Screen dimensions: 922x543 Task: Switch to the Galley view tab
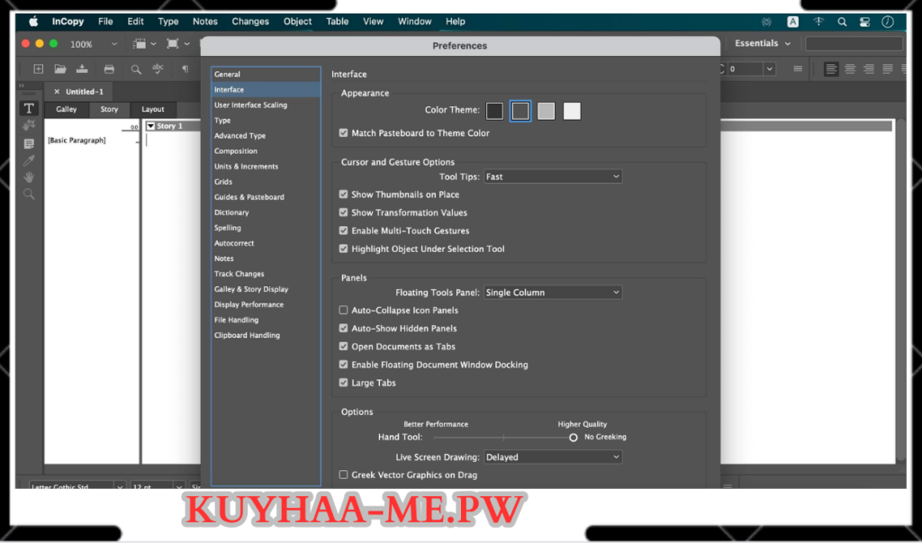67,110
